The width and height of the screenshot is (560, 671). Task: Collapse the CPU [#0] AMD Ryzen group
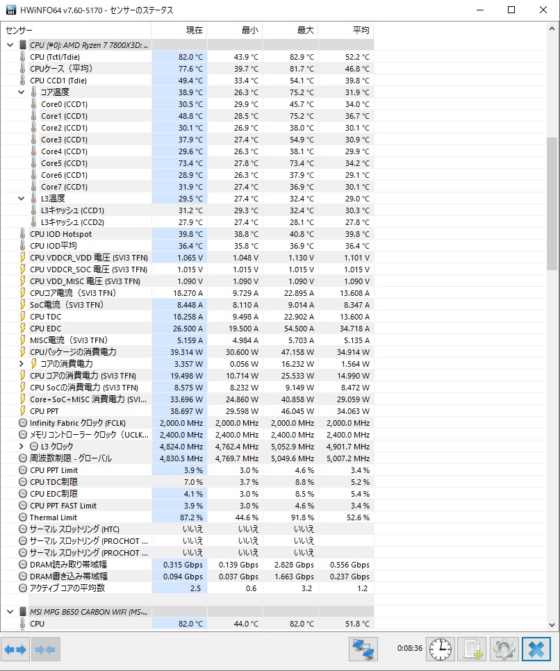pyautogui.click(x=10, y=45)
